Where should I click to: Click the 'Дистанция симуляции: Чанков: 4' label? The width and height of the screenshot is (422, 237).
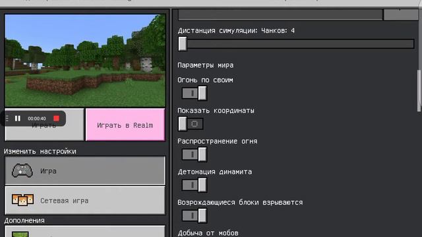click(236, 31)
